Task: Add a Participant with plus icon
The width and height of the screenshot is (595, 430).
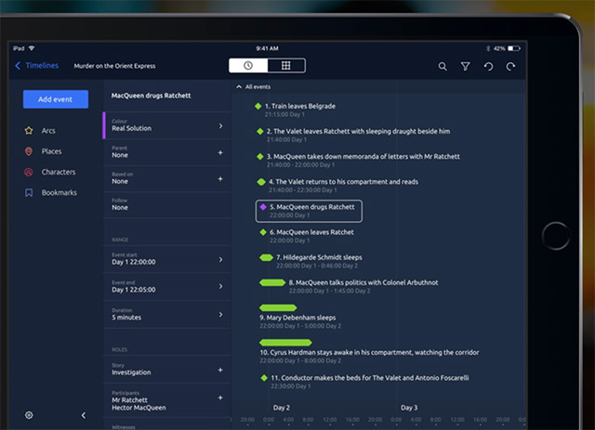Action: point(220,397)
